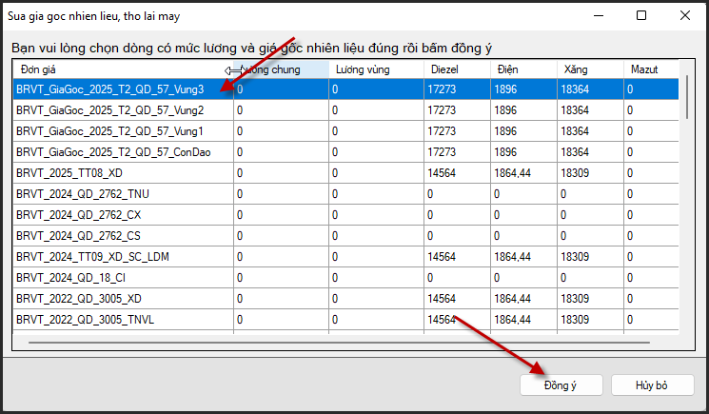The width and height of the screenshot is (709, 414).
Task: Select row BRVT_GiaGoc_2025_T2_QD_57_ConDao
Action: (112, 152)
